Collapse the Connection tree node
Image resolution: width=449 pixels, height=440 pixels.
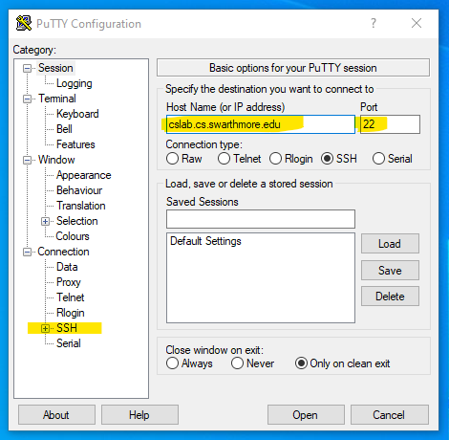[28, 252]
